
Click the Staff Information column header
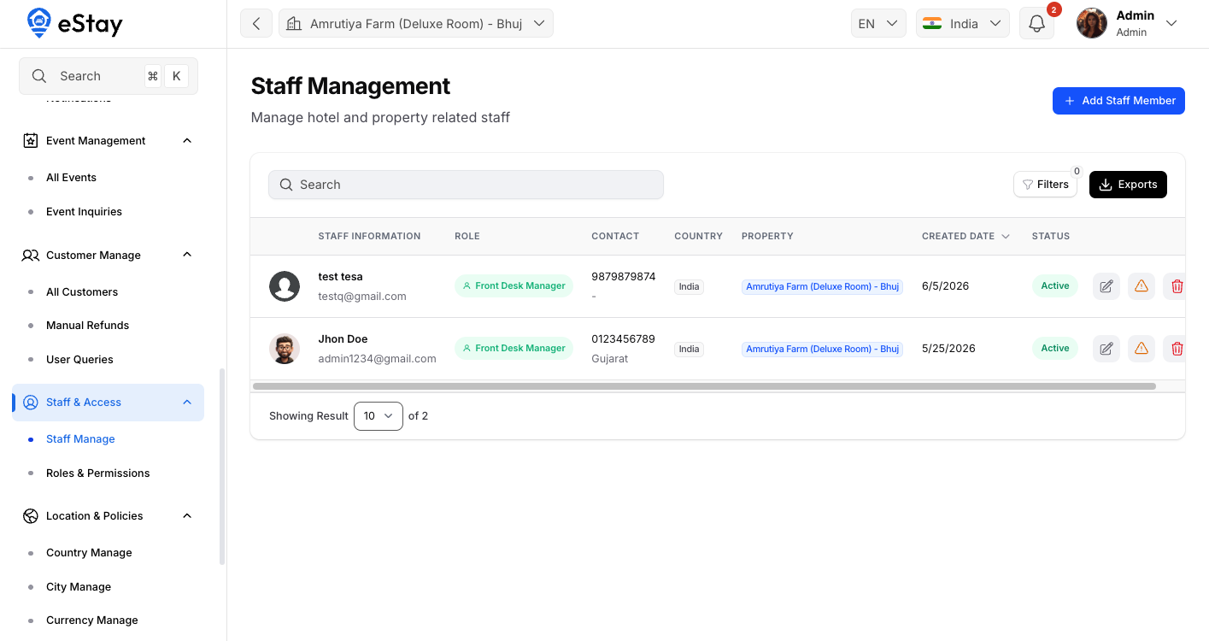click(369, 236)
